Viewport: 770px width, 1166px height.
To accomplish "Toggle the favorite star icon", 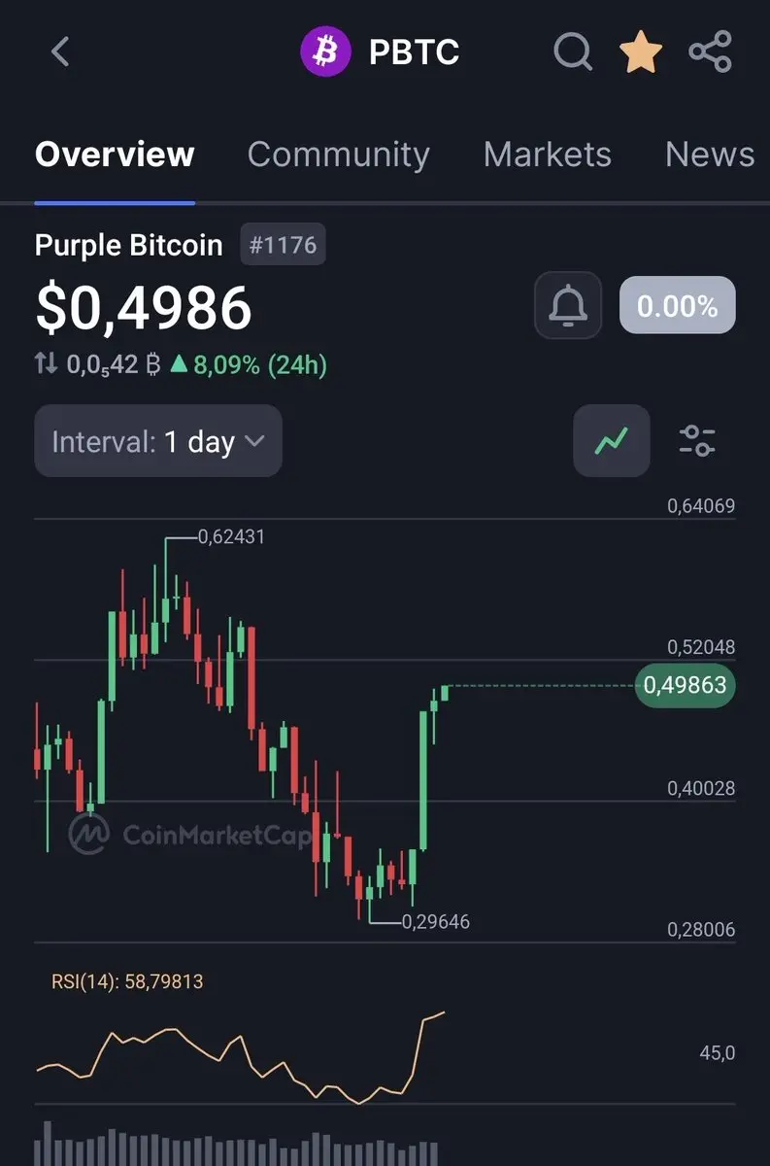I will click(x=642, y=51).
